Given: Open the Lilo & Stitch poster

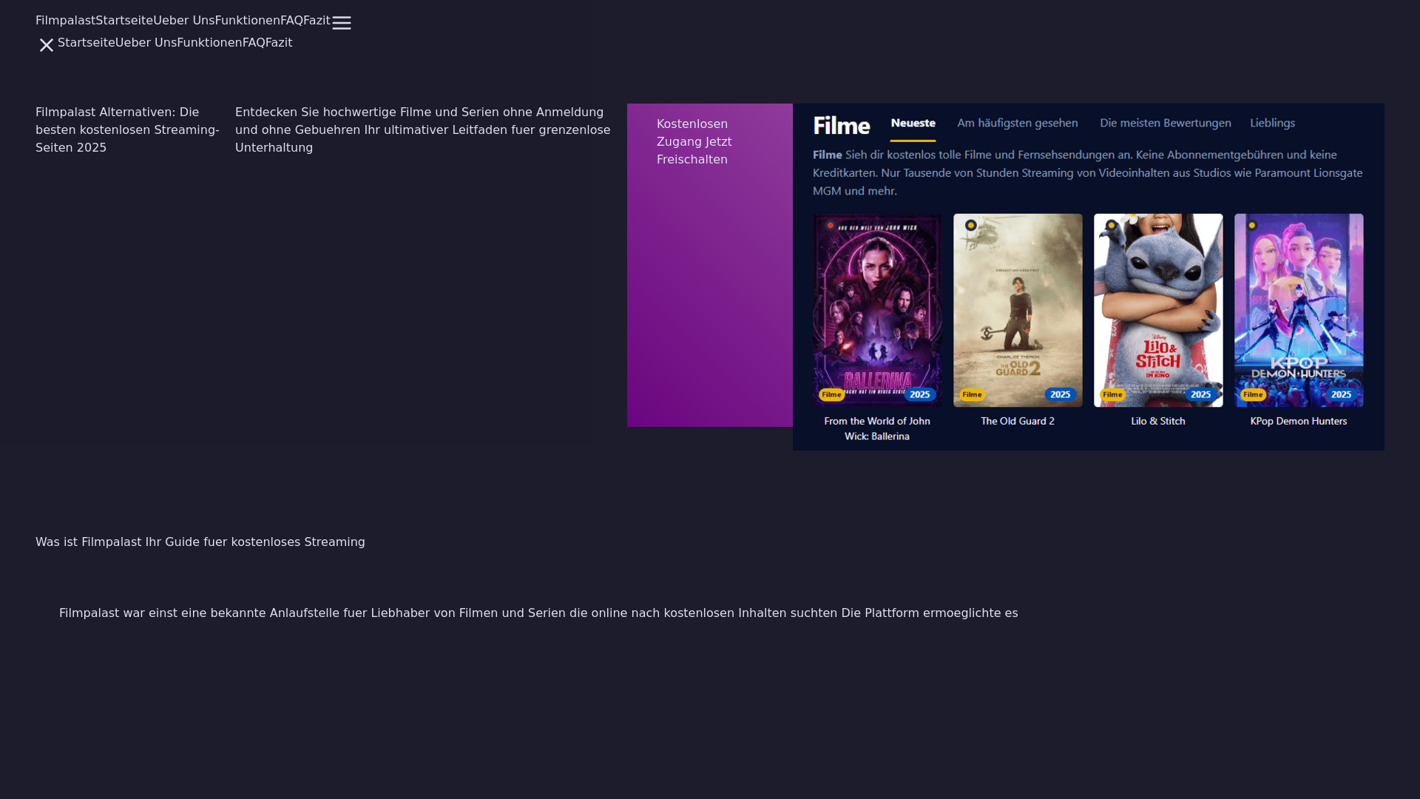Looking at the screenshot, I should click(1158, 310).
